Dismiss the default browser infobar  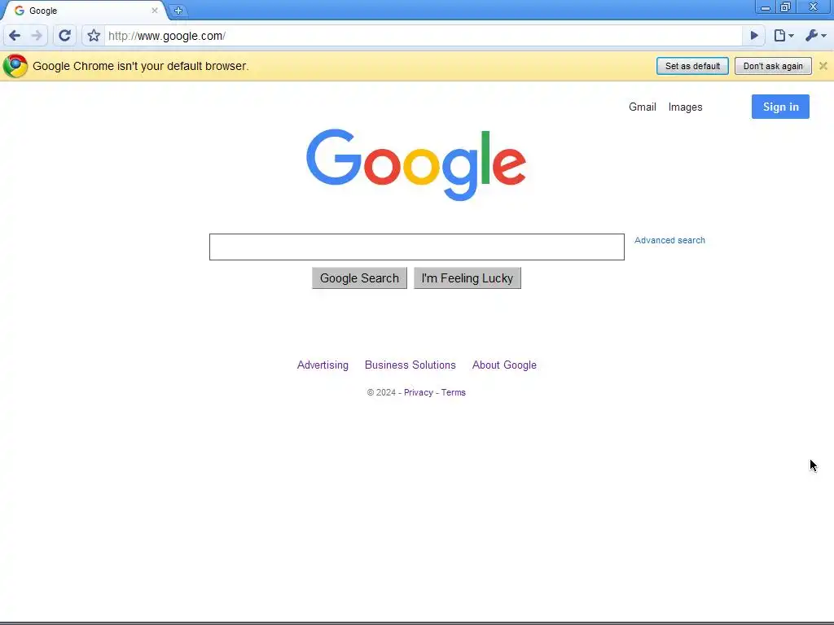823,66
